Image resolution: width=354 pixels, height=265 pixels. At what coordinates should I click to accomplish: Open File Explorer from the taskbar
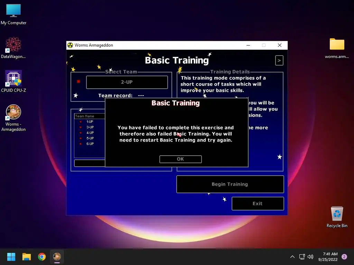[x=26, y=257]
